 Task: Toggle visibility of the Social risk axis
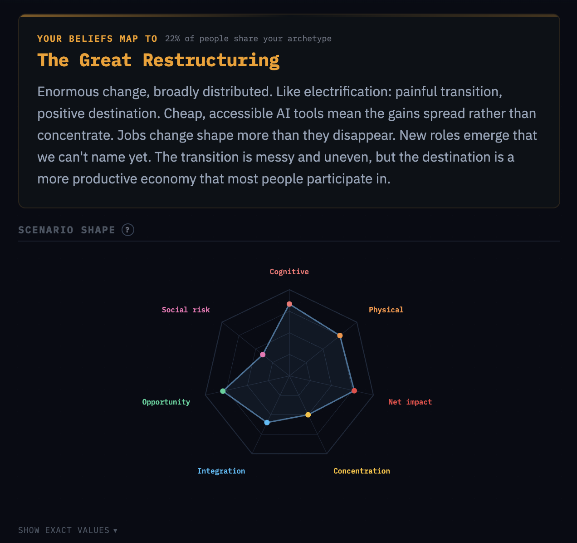(186, 309)
